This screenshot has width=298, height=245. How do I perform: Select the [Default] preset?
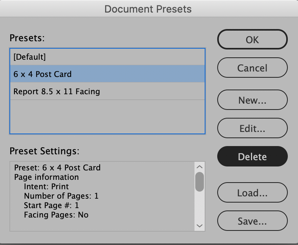point(107,57)
